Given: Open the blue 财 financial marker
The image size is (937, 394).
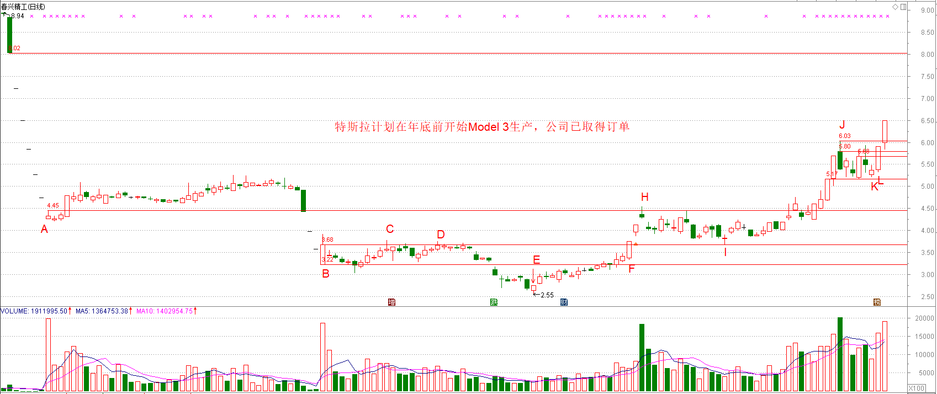Looking at the screenshot, I should click(x=564, y=302).
